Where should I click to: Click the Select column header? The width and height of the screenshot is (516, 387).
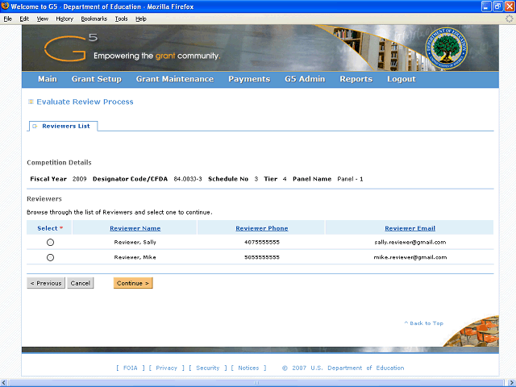[x=50, y=228]
